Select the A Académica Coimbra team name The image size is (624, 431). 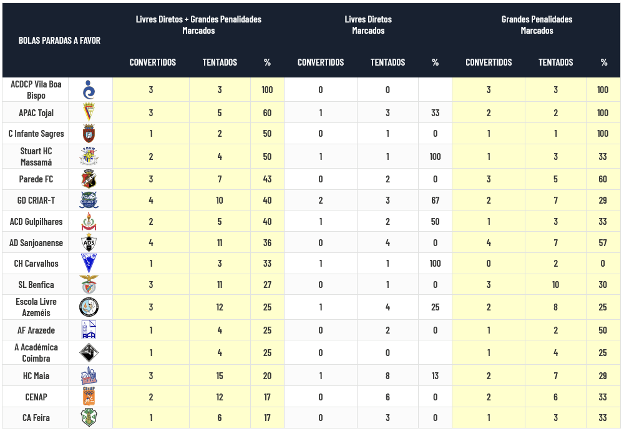pos(36,353)
